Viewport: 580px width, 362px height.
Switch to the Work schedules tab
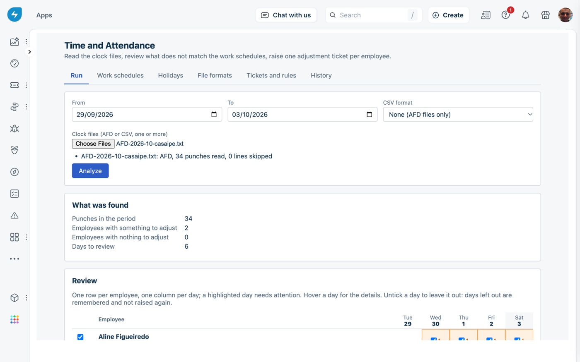(120, 75)
